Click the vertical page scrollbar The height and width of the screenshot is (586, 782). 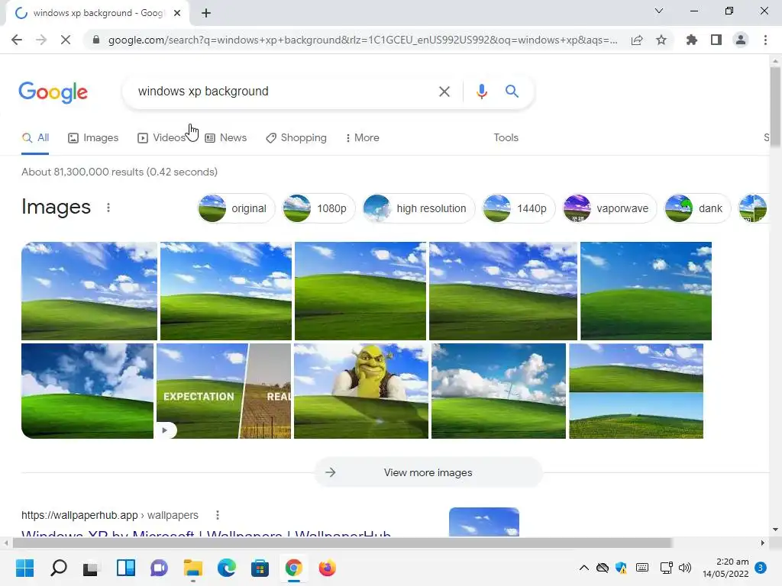pyautogui.click(x=775, y=107)
